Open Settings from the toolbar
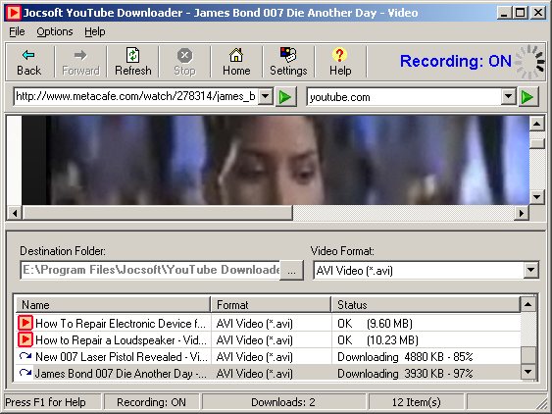The height and width of the screenshot is (414, 552). tap(288, 62)
